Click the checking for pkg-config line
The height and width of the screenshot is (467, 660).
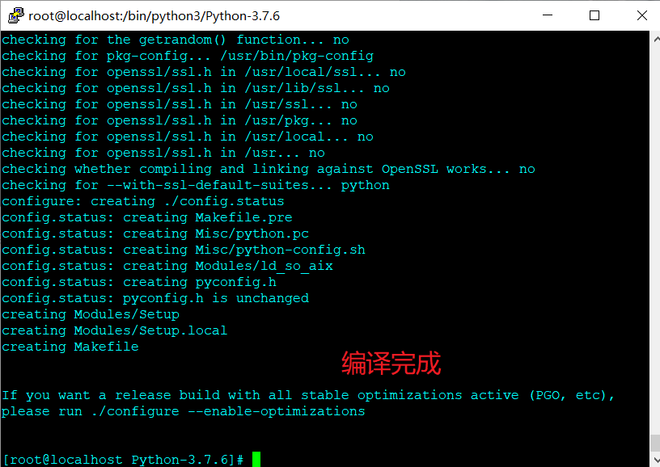[x=186, y=55]
